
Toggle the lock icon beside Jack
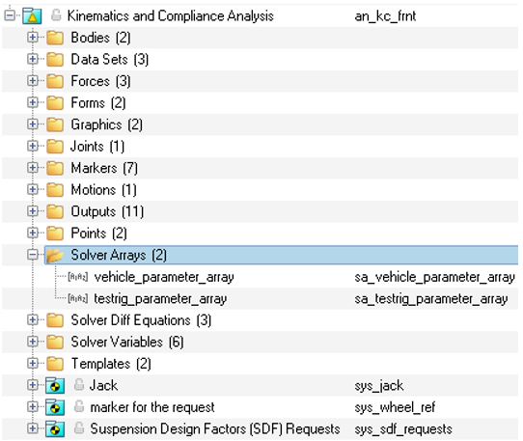pos(79,385)
